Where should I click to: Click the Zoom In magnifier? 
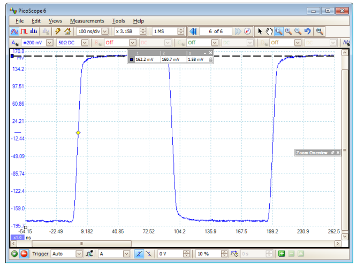pos(288,32)
